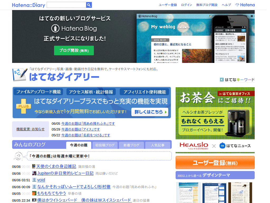
Task: Click avatar beside なんかそれっぽいムードでよろしく
Action: (34, 187)
